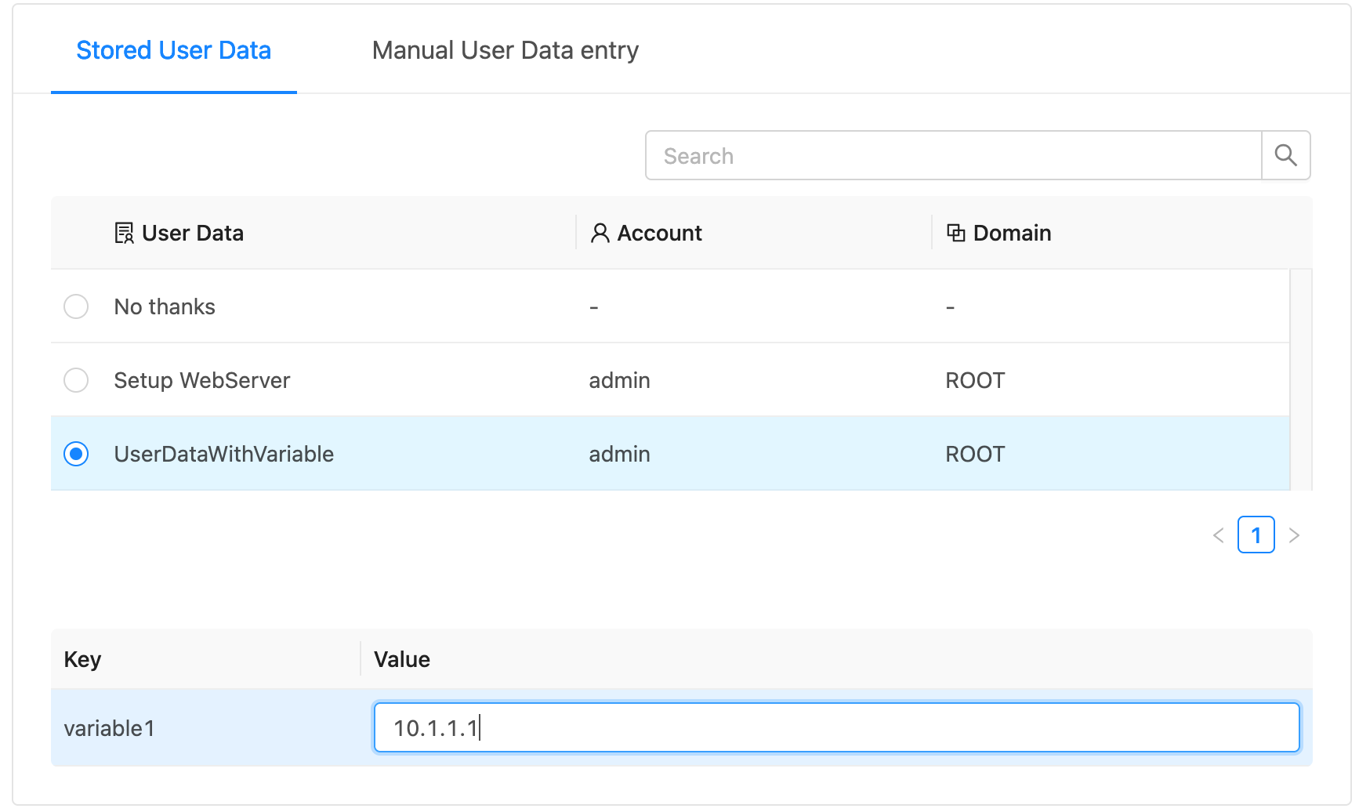Click the variable1 key label
Viewport: 1359px width, 812px height.
click(109, 727)
